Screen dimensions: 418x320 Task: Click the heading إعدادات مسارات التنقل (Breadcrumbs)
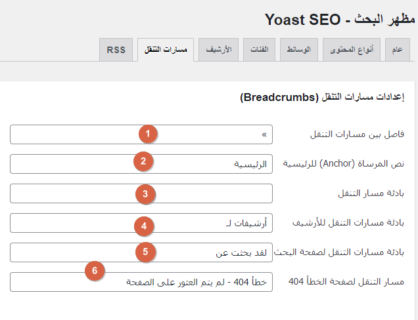(322, 97)
